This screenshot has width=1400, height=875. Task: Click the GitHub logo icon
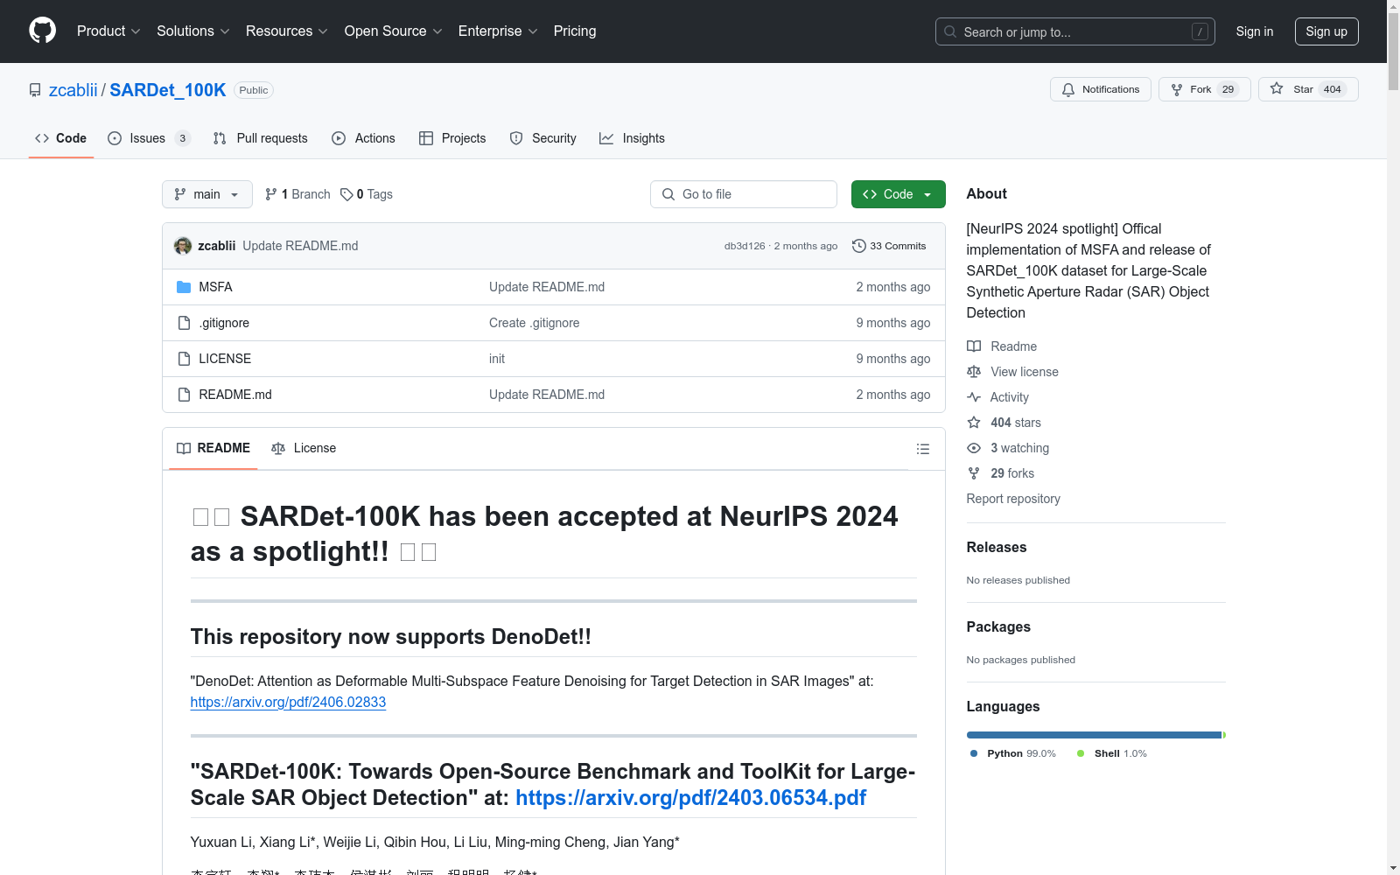42,31
